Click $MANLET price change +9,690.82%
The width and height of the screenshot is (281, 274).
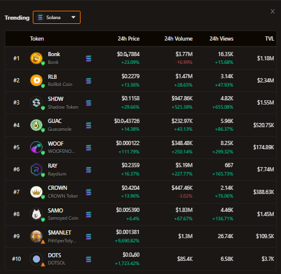point(127,241)
